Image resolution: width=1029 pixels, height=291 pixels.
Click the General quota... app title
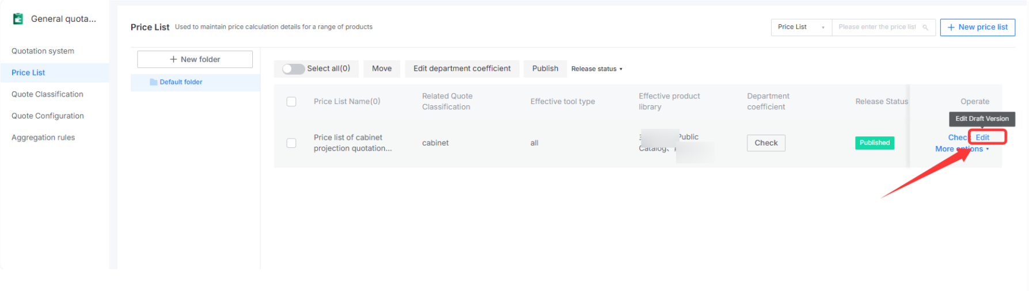click(63, 19)
